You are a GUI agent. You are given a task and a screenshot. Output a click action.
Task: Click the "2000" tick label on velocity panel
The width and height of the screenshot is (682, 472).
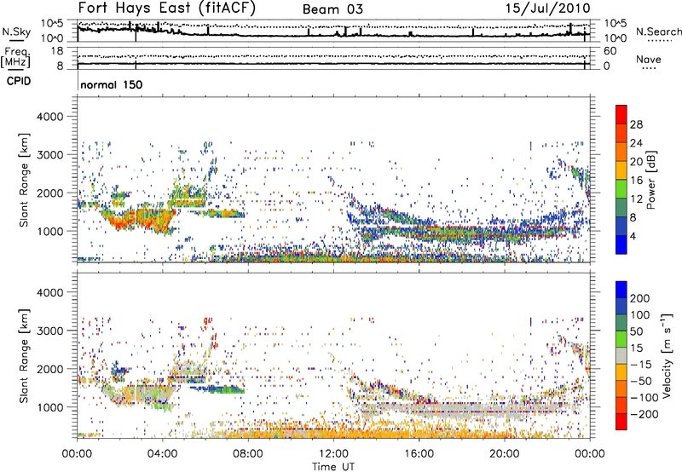click(50, 369)
